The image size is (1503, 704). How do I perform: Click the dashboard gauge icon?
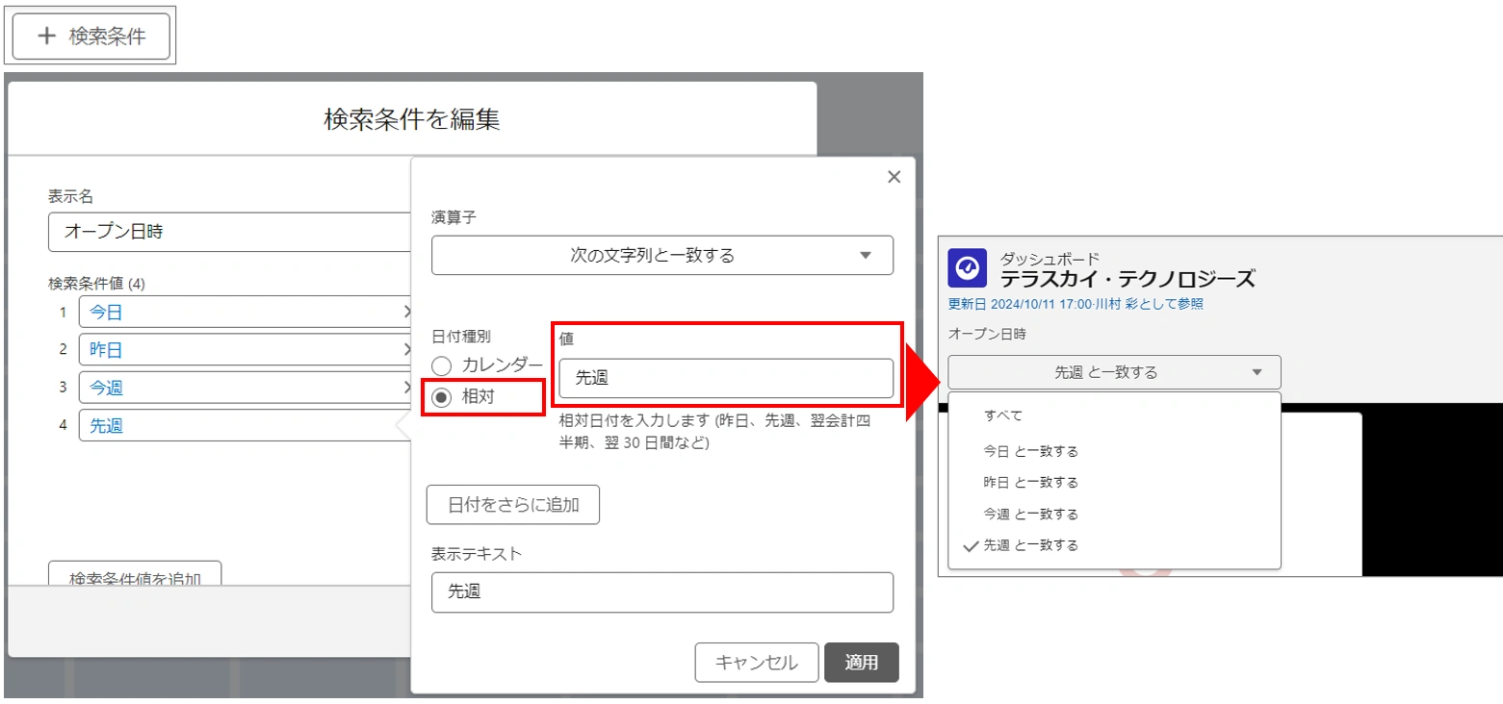968,269
